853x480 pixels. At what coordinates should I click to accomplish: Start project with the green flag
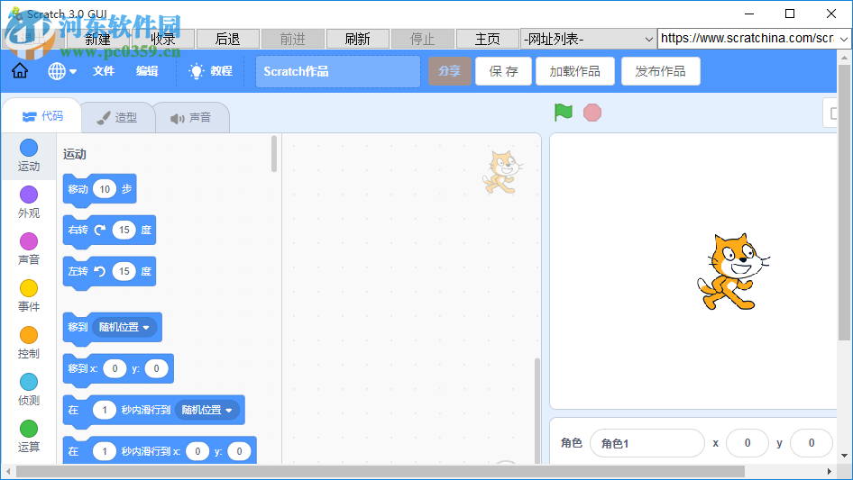pyautogui.click(x=563, y=113)
